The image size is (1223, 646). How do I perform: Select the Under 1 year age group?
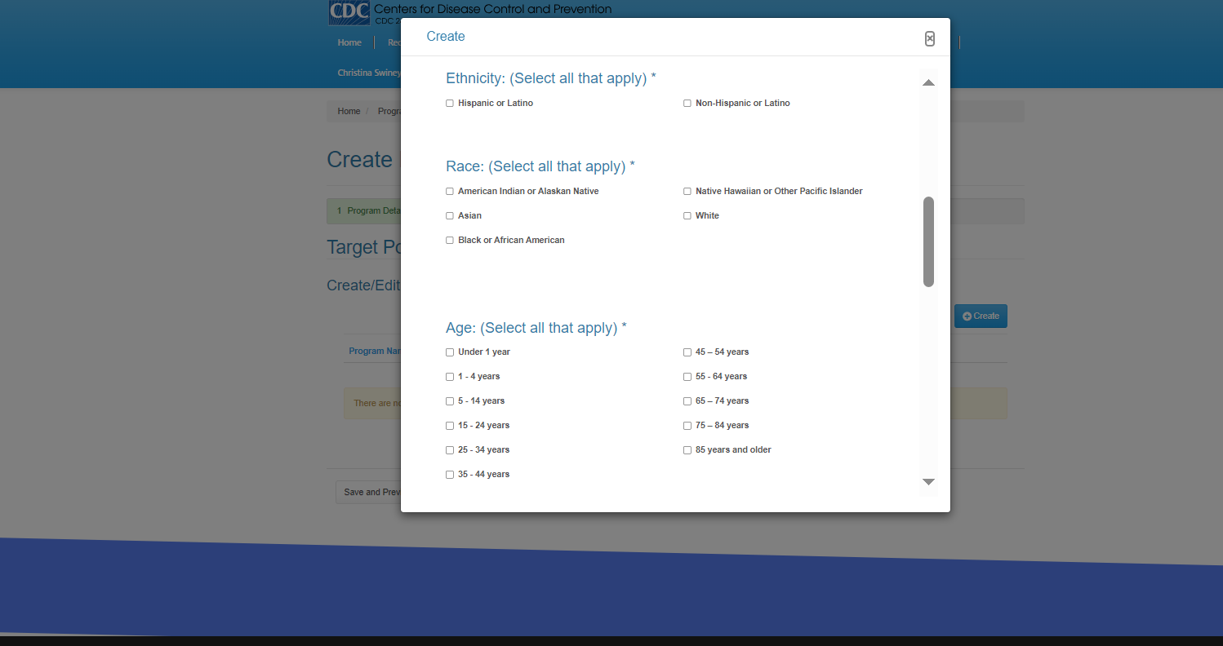click(450, 352)
